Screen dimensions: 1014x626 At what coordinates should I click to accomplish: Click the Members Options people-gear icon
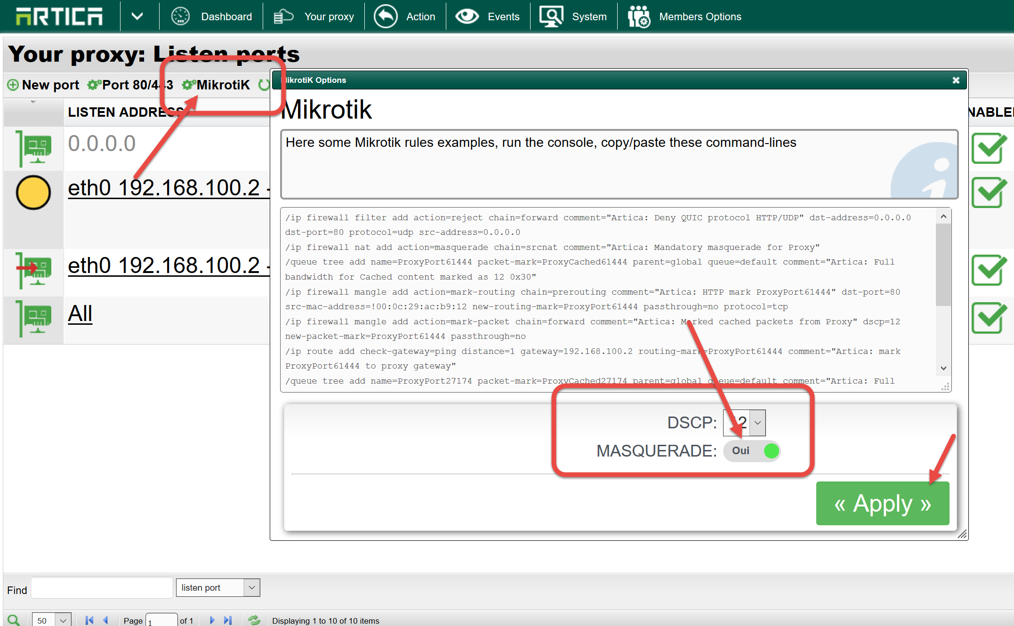(x=639, y=16)
